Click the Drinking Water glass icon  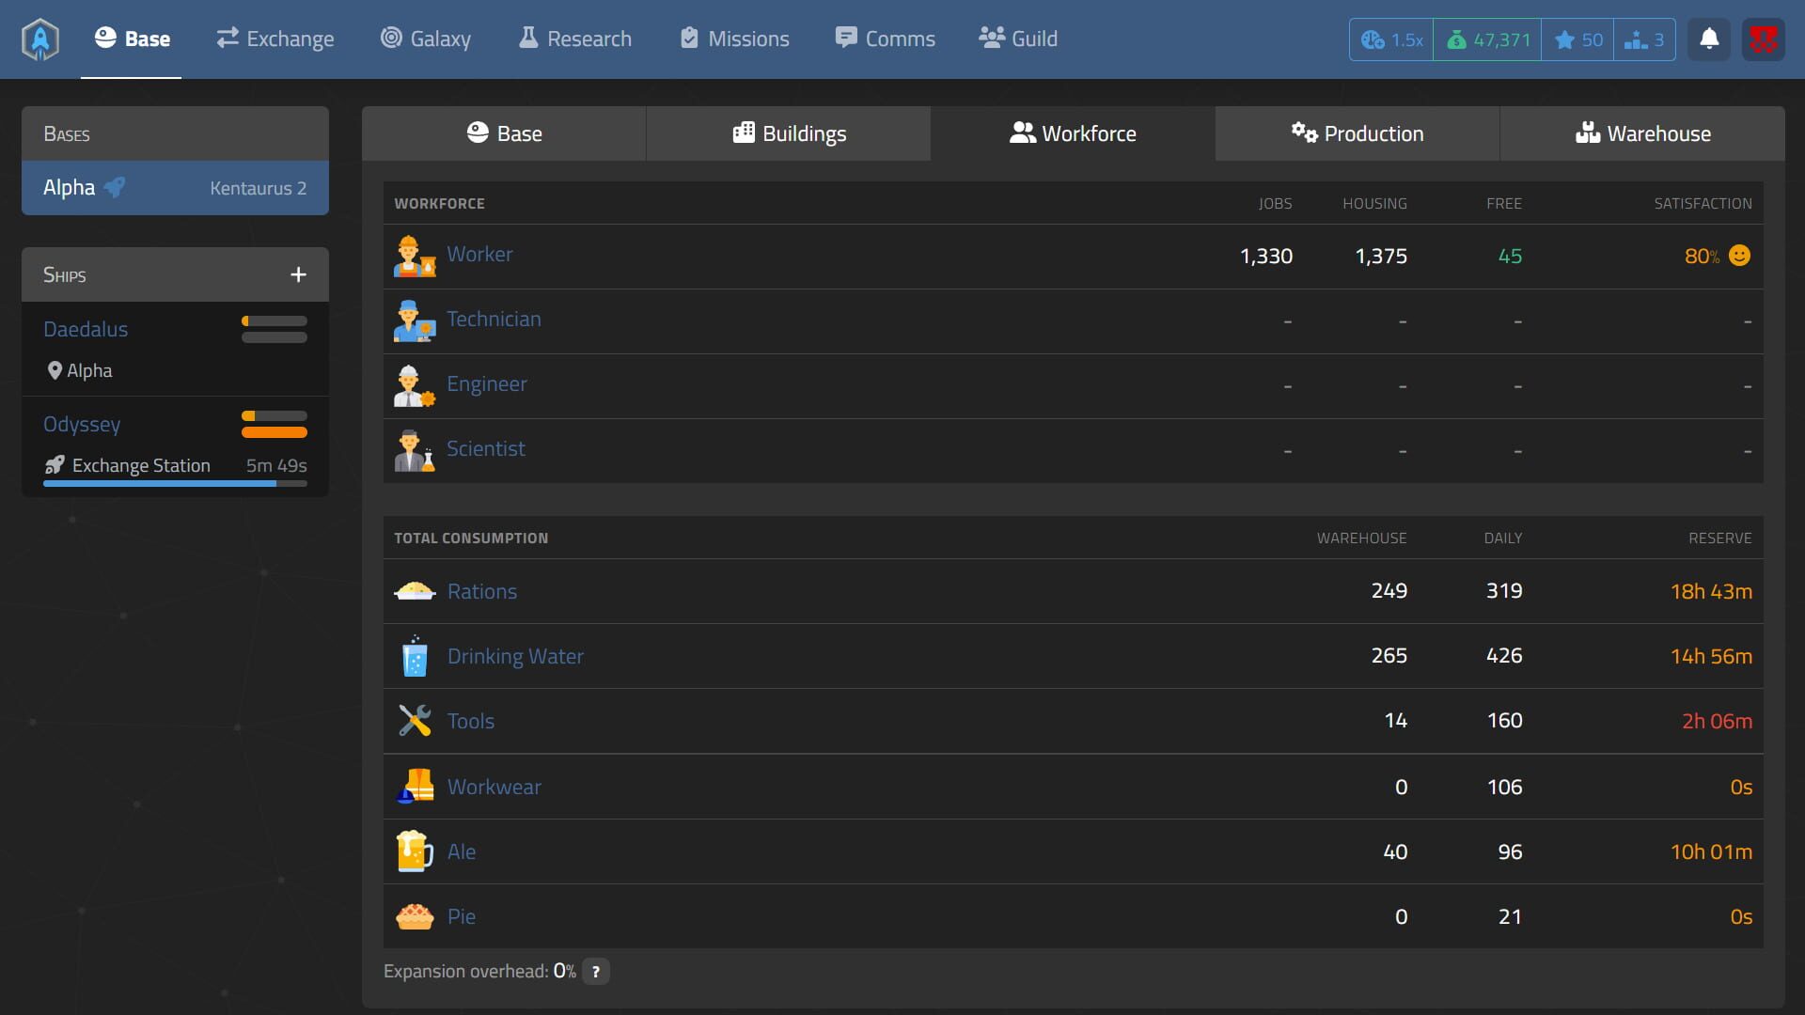pos(415,656)
